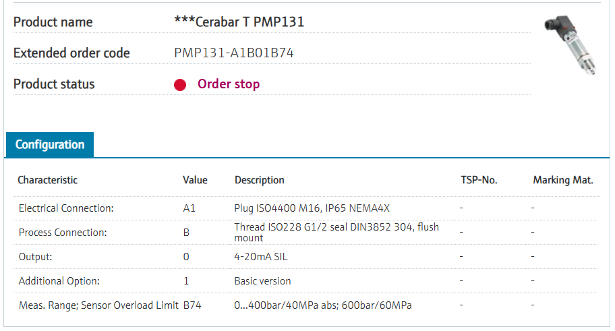
Task: Click the Description column header
Action: coord(259,180)
